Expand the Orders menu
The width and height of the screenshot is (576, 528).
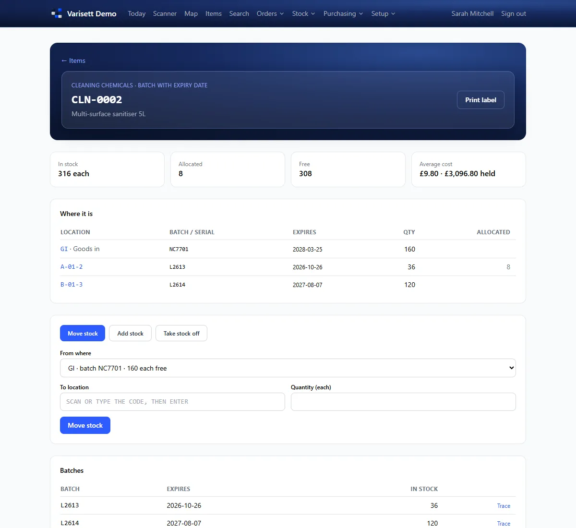pos(270,13)
